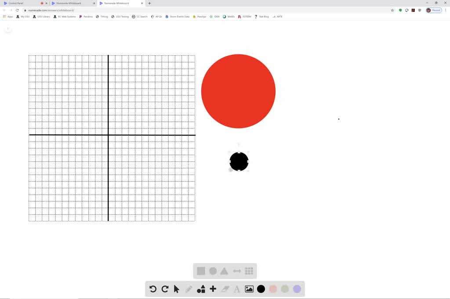This screenshot has height=299, width=450.
Task: Click the double-arrow shape option
Action: click(237, 271)
